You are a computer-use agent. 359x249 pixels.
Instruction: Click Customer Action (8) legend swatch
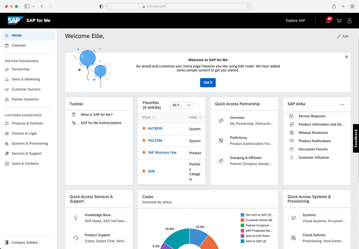(x=243, y=220)
